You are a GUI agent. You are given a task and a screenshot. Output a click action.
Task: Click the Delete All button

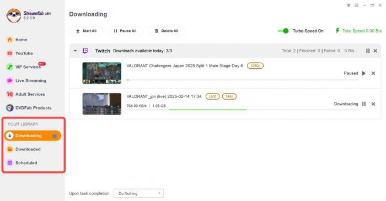[x=166, y=31]
